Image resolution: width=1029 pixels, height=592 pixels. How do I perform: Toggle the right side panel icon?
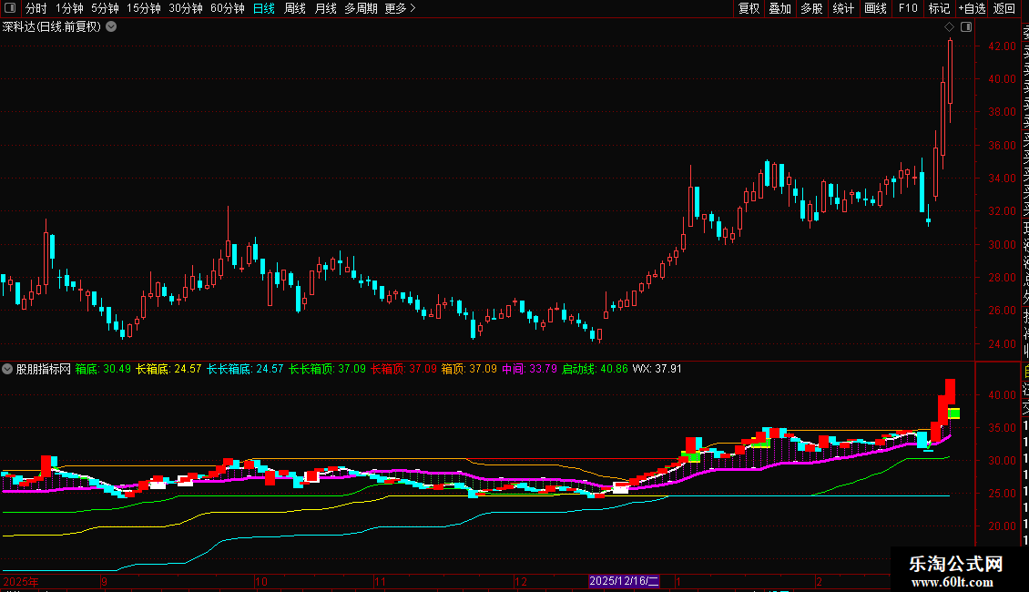[966, 27]
